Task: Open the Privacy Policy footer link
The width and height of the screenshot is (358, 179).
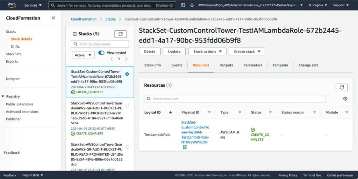Action: [x=288, y=175]
